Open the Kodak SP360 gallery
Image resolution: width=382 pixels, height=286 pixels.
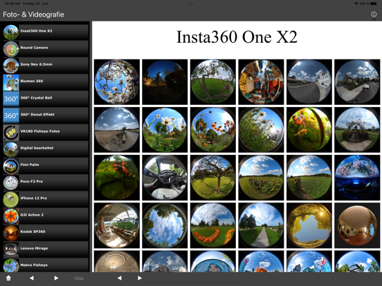click(46, 233)
